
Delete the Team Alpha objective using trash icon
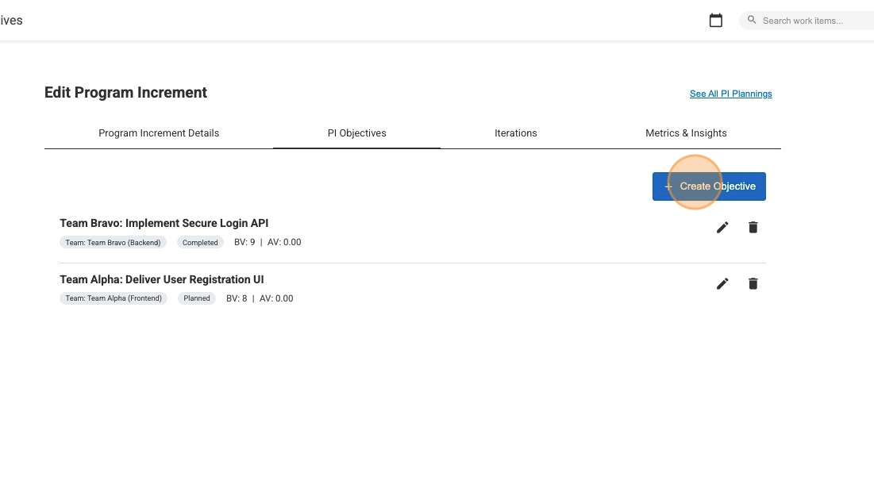753,283
